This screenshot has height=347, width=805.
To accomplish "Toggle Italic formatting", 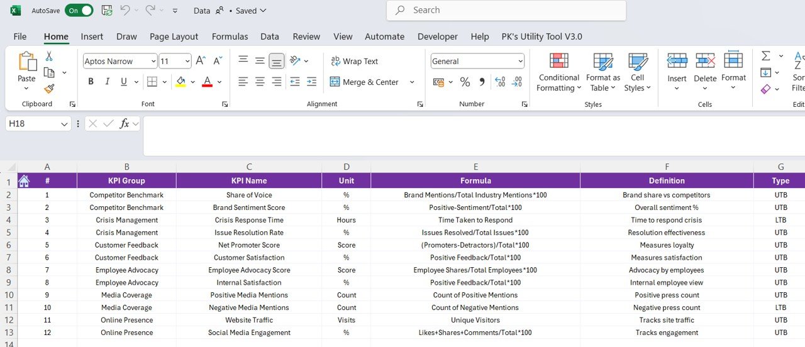I will click(x=107, y=82).
